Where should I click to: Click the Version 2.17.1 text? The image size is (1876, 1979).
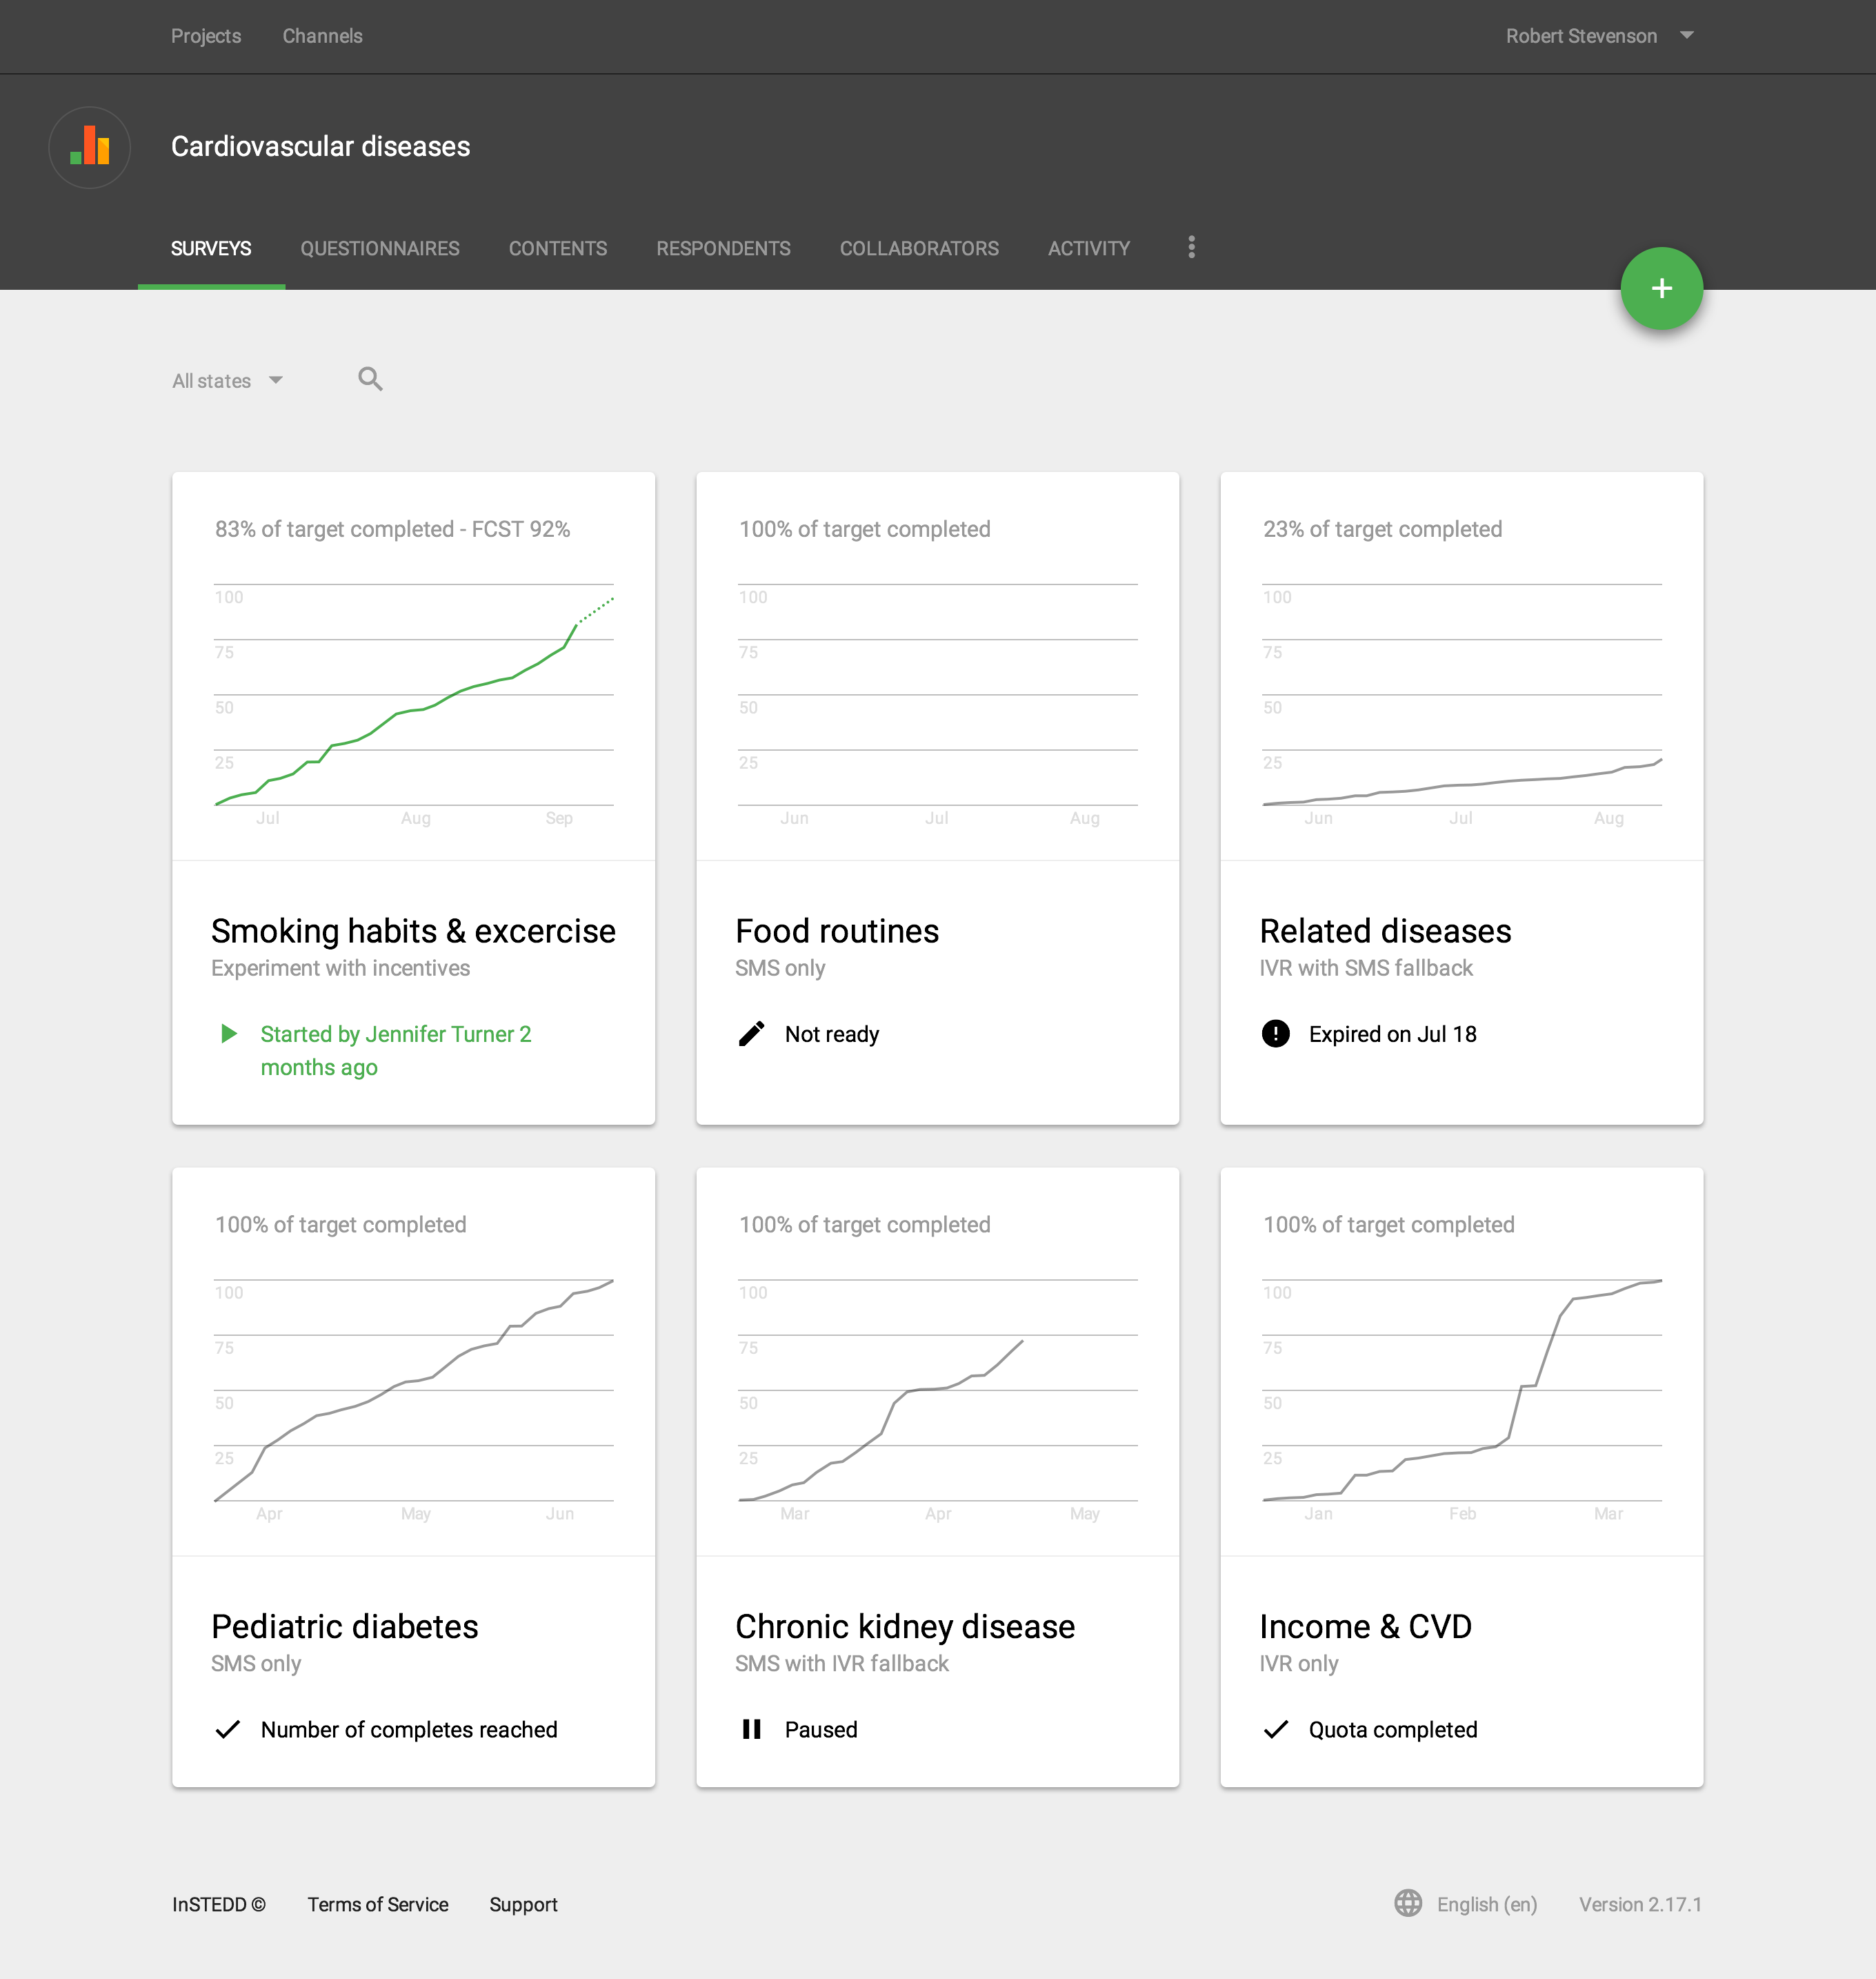tap(1640, 1904)
